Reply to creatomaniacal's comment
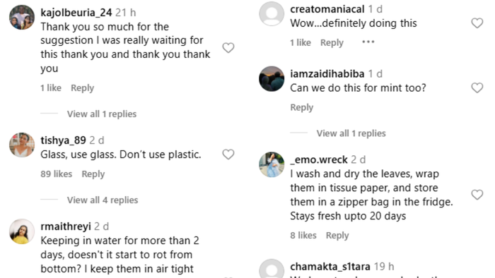 [332, 42]
